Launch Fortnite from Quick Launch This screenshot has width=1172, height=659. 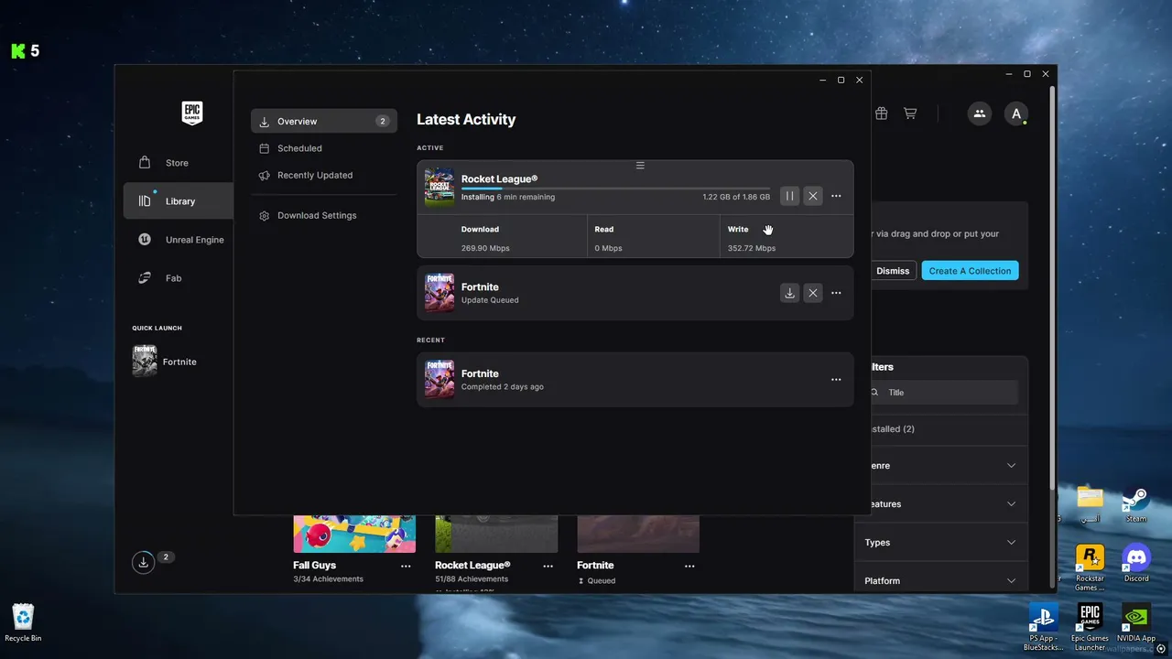tap(165, 362)
